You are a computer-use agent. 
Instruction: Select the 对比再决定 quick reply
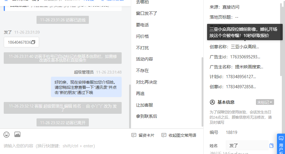[x=146, y=82]
